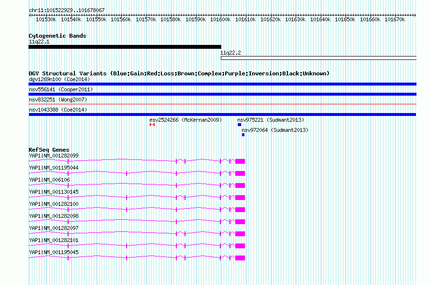Click the Cytogenetic Bands track title
The image size is (430, 285).
click(57, 36)
